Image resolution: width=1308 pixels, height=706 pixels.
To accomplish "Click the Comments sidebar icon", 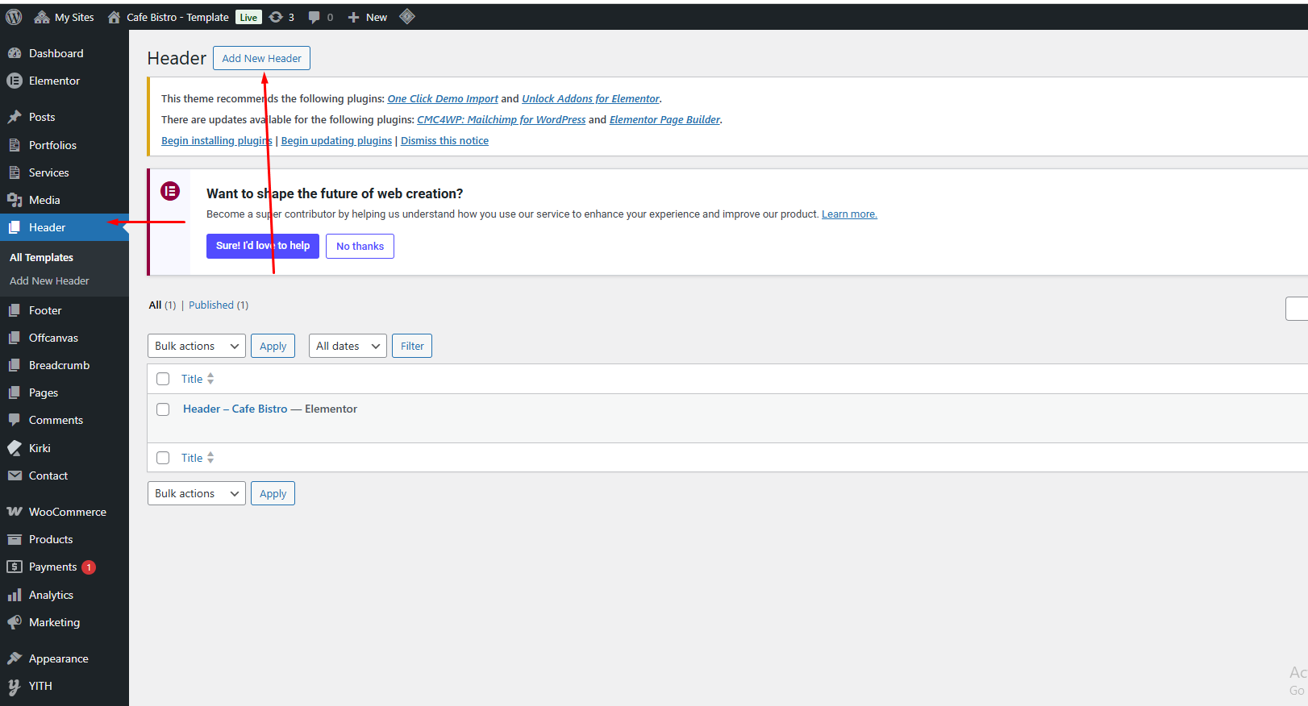I will click(x=15, y=420).
